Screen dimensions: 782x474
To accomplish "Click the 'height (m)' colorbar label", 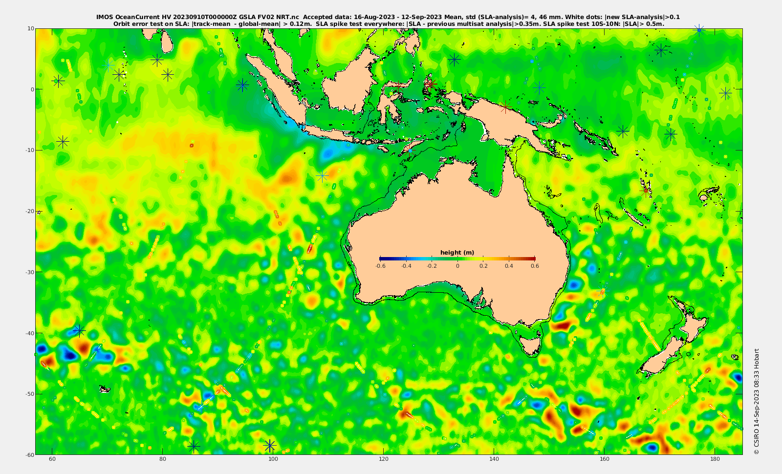I will coord(457,253).
